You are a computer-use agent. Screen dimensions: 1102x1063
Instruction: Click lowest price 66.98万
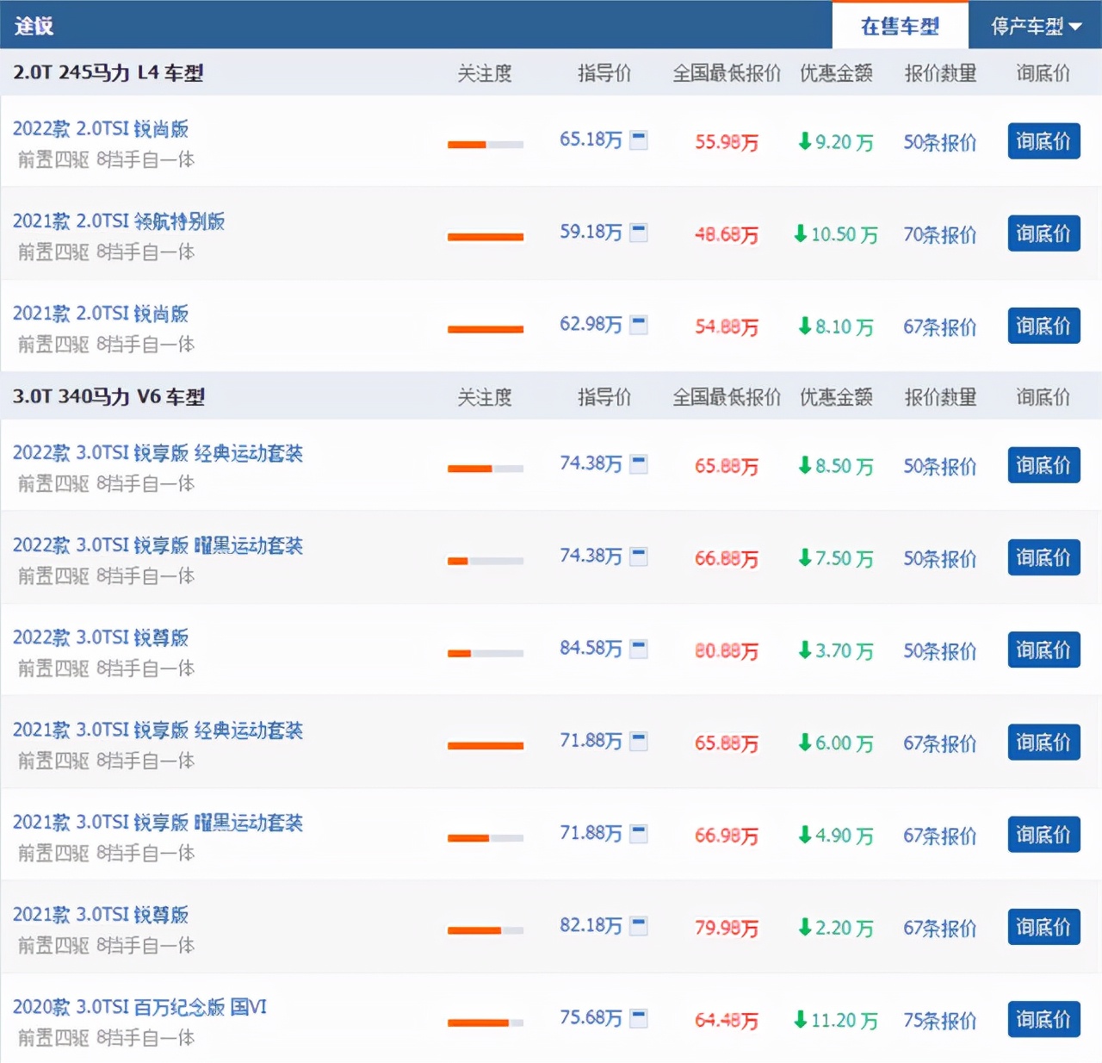point(727,836)
